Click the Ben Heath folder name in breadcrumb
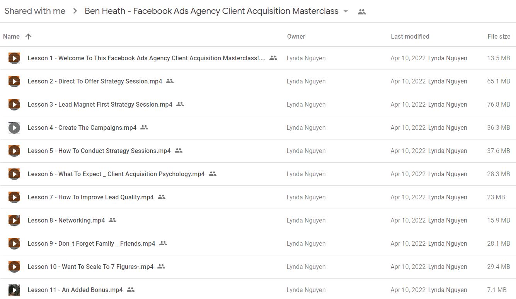The width and height of the screenshot is (516, 299). click(x=211, y=11)
